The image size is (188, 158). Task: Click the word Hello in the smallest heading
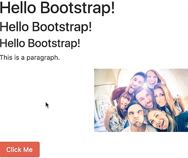click(13, 43)
